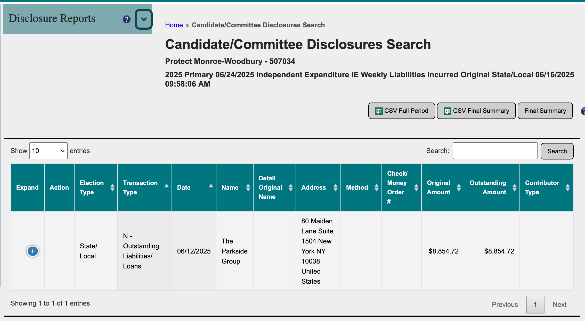585x321 pixels.
Task: Click the Excel icon on CSV Final Summary
Action: [x=448, y=111]
